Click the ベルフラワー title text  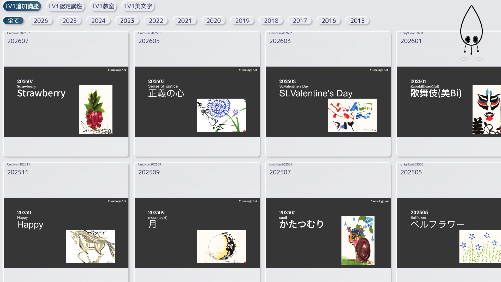tap(437, 224)
